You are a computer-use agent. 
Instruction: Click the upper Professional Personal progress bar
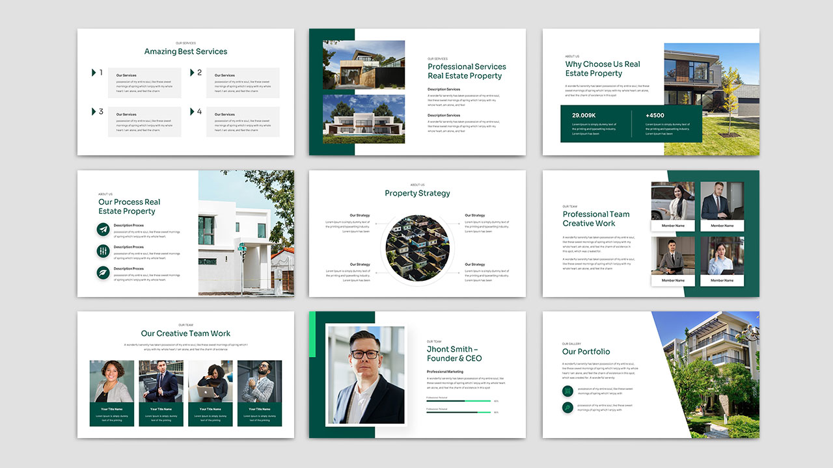point(458,401)
